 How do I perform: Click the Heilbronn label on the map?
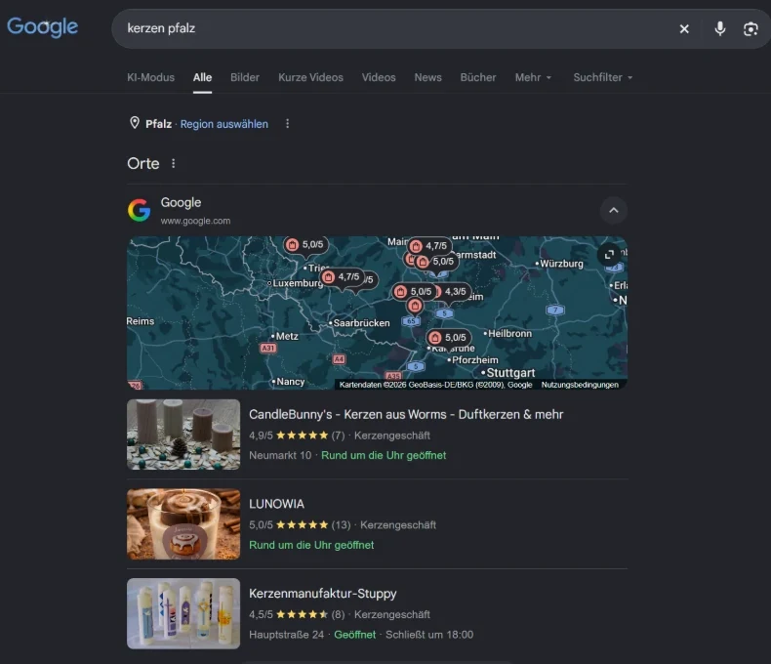507,334
